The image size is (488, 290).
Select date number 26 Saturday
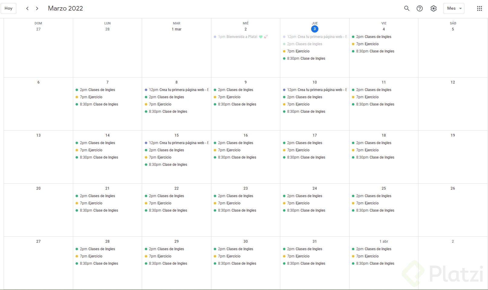(453, 188)
